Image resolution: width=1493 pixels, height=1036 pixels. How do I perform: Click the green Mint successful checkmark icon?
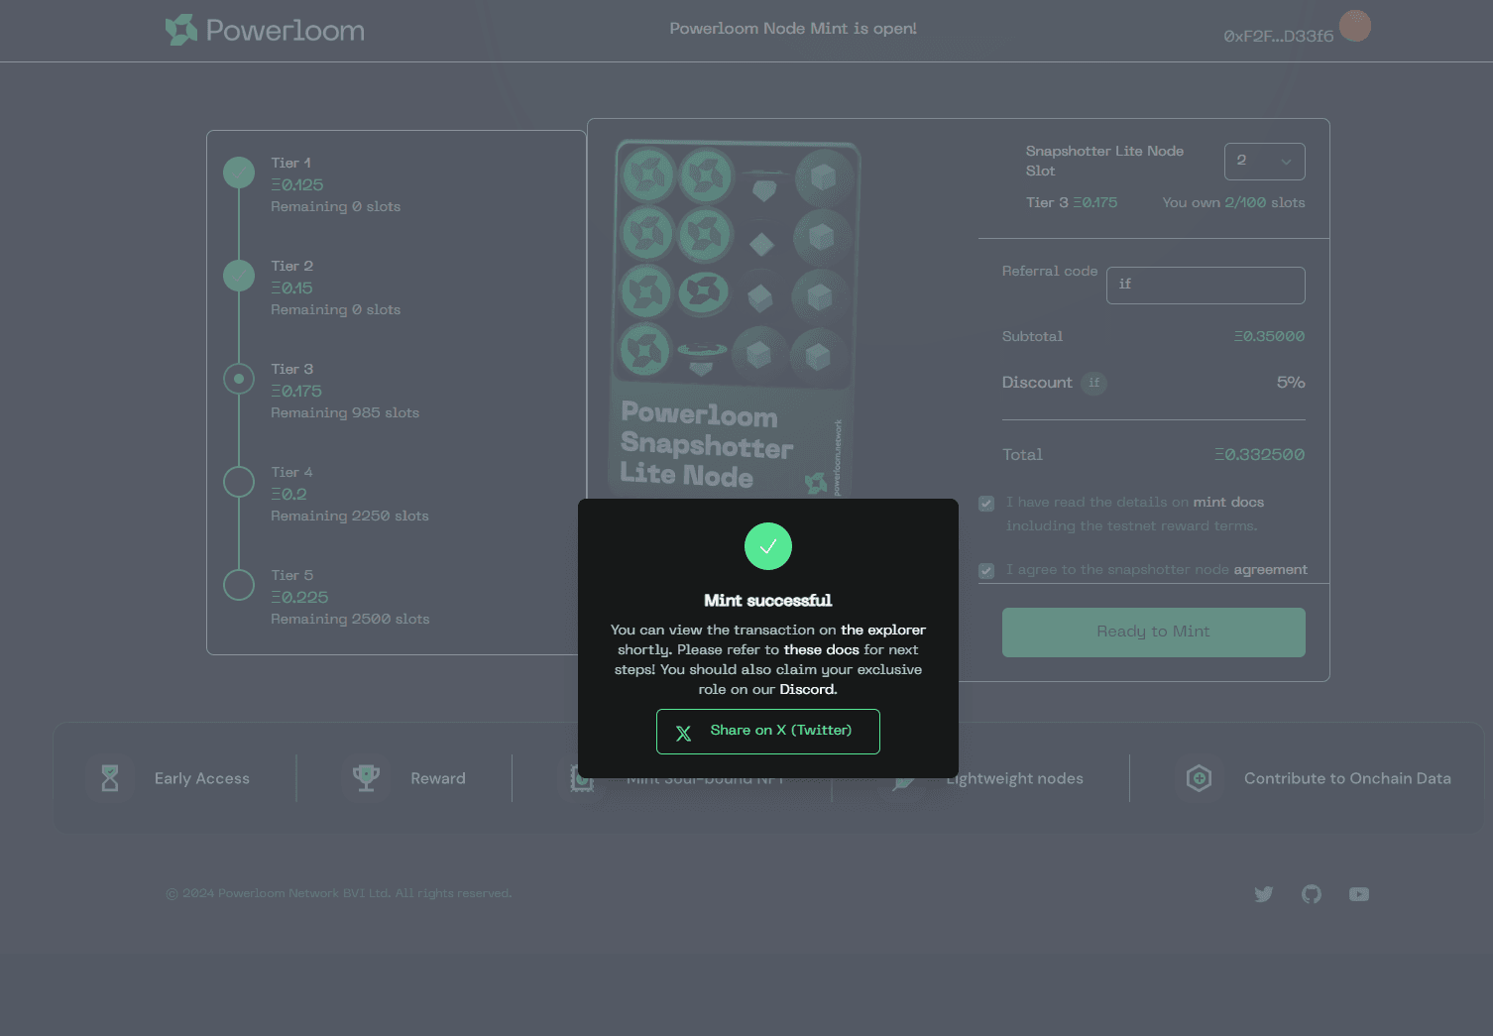click(x=768, y=546)
